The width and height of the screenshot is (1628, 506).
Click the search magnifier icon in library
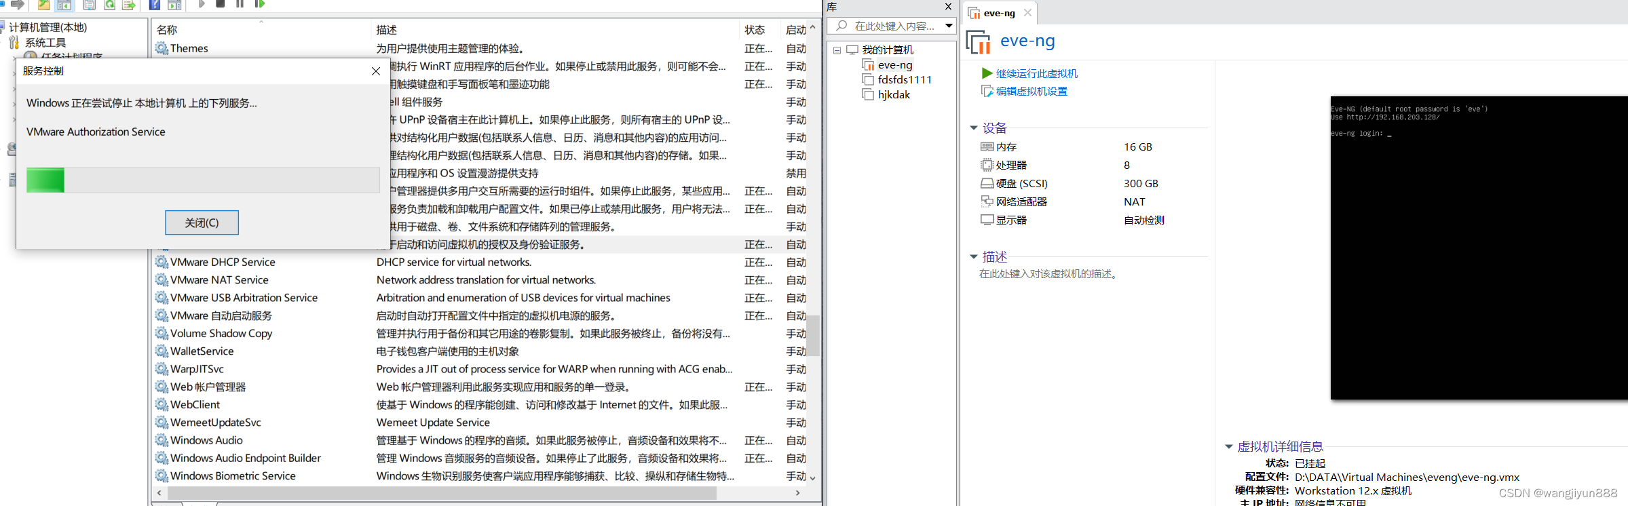pos(842,26)
